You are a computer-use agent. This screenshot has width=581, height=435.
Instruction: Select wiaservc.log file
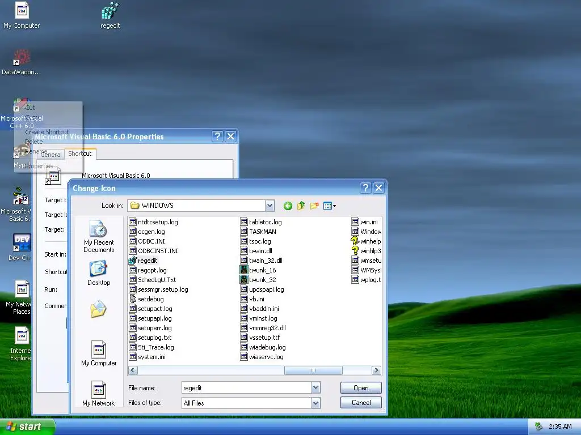262,357
